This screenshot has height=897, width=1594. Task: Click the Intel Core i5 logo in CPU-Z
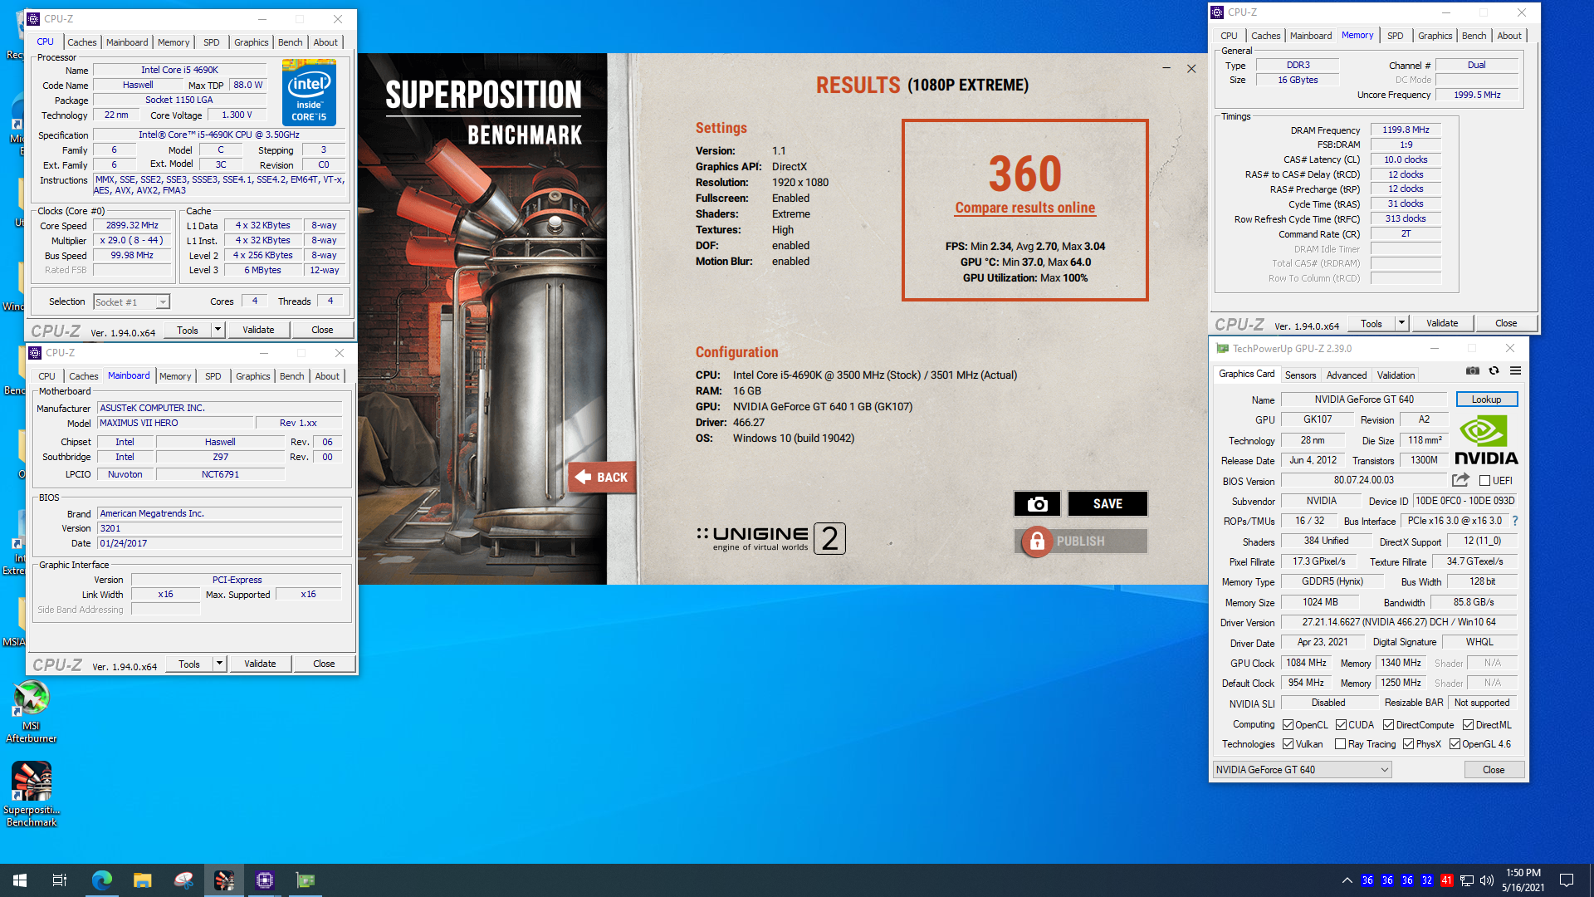point(309,93)
